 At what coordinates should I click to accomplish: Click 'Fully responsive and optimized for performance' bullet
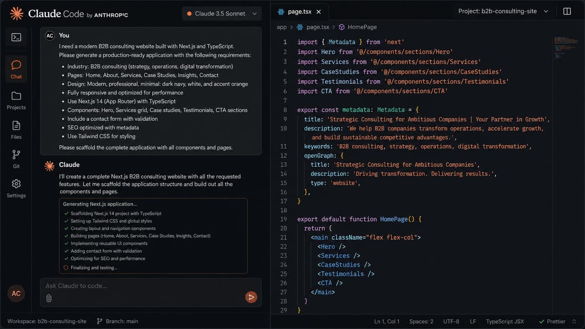[125, 93]
